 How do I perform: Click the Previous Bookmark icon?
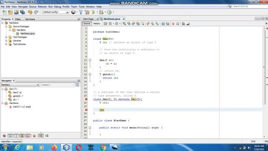point(148,23)
